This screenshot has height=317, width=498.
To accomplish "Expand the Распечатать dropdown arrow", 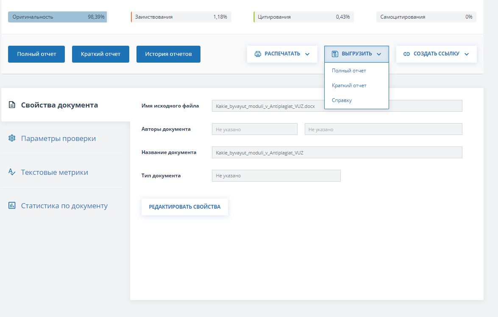I will click(x=307, y=54).
